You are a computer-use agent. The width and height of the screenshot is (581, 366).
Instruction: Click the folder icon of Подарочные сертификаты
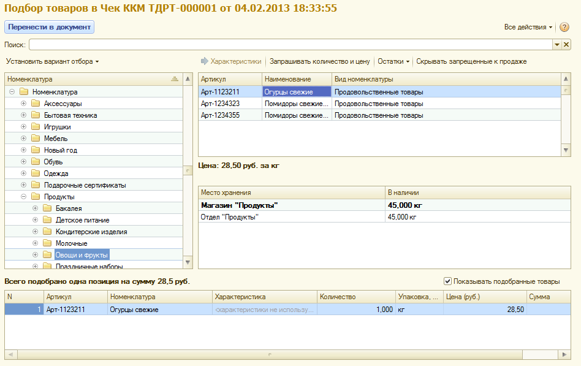36,185
